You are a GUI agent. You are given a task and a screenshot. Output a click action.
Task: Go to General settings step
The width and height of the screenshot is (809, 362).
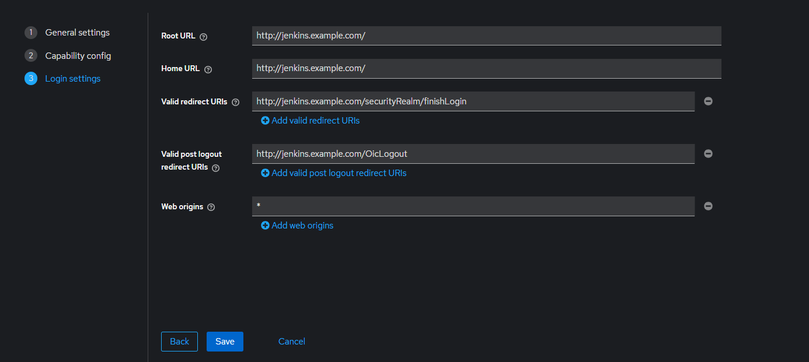77,33
